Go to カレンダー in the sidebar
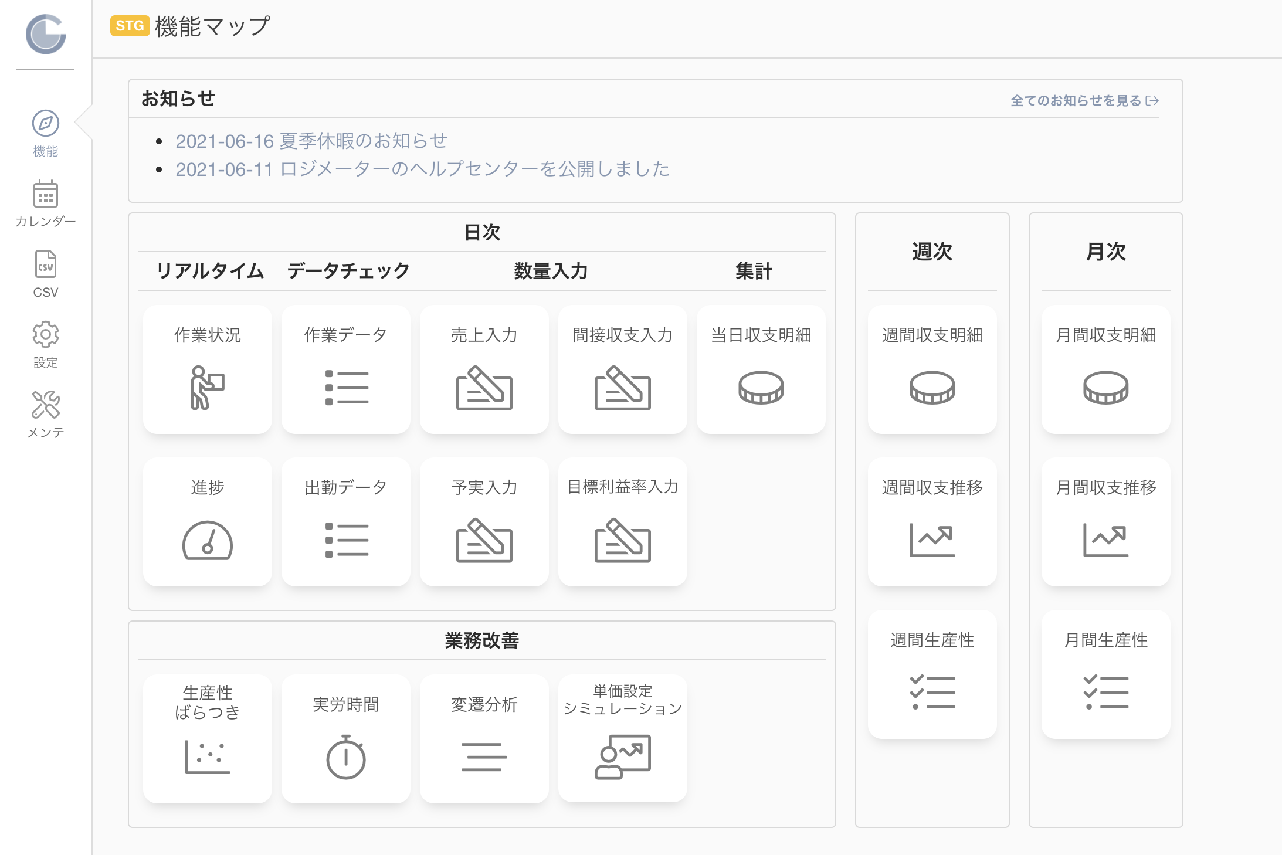Screen dimensions: 1282x855 (46, 204)
